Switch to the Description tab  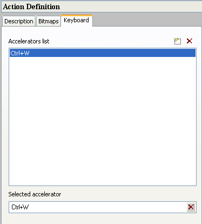(x=19, y=21)
